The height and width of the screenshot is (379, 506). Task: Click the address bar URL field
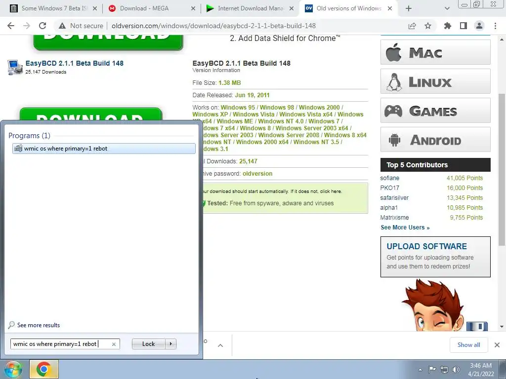(213, 26)
